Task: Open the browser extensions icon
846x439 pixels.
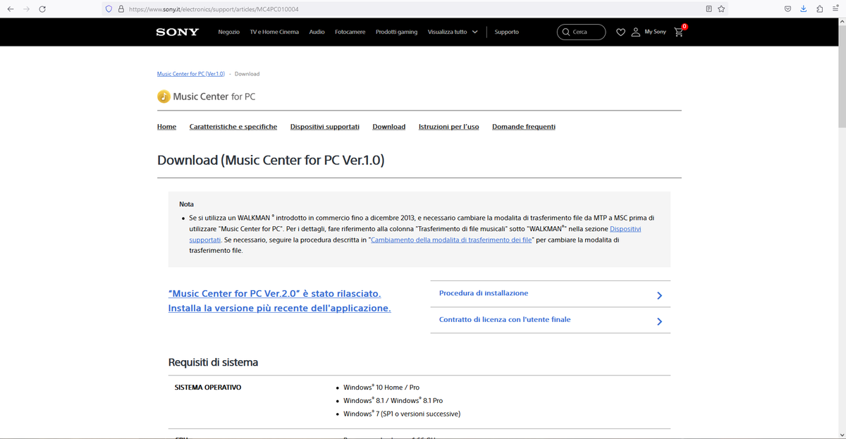Action: [x=819, y=8]
